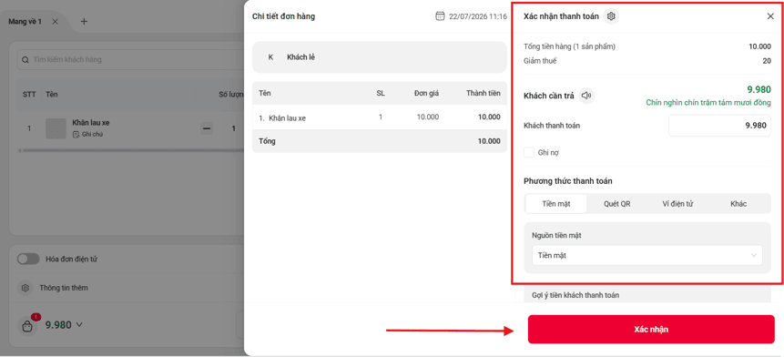Screen dimensions: 784x357
Task: Click the Ghi chú note icon under Khăn lau xe
Action: (76, 135)
